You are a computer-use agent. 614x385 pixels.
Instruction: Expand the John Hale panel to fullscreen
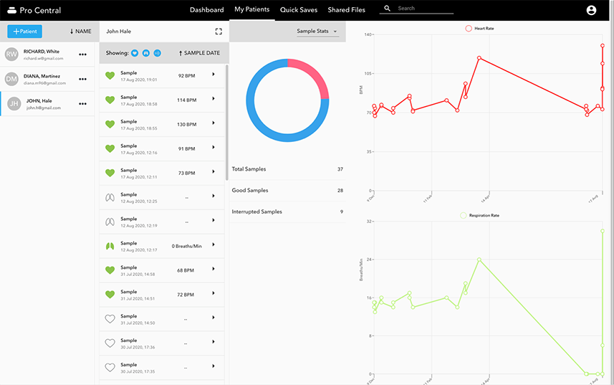(219, 32)
